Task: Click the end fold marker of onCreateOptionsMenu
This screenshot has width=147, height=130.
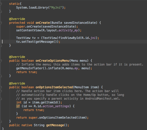Action: [1, 76]
